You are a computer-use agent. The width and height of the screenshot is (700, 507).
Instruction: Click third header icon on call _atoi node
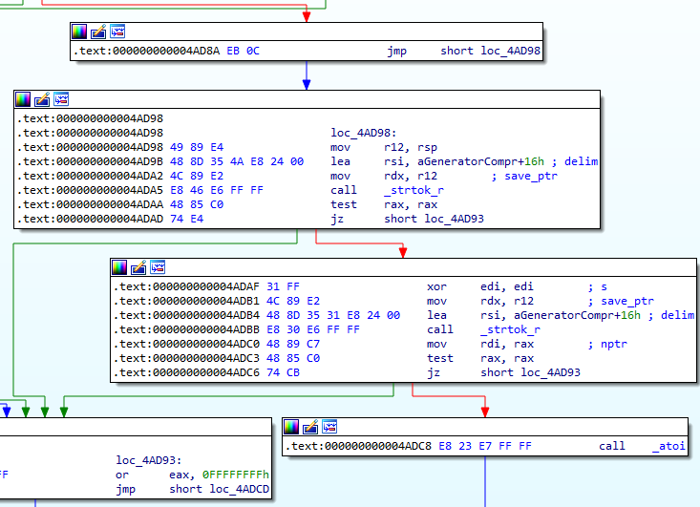click(329, 426)
